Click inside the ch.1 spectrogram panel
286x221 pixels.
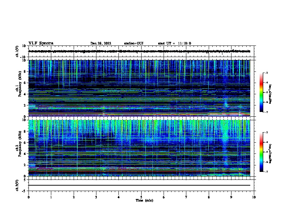click(x=139, y=88)
